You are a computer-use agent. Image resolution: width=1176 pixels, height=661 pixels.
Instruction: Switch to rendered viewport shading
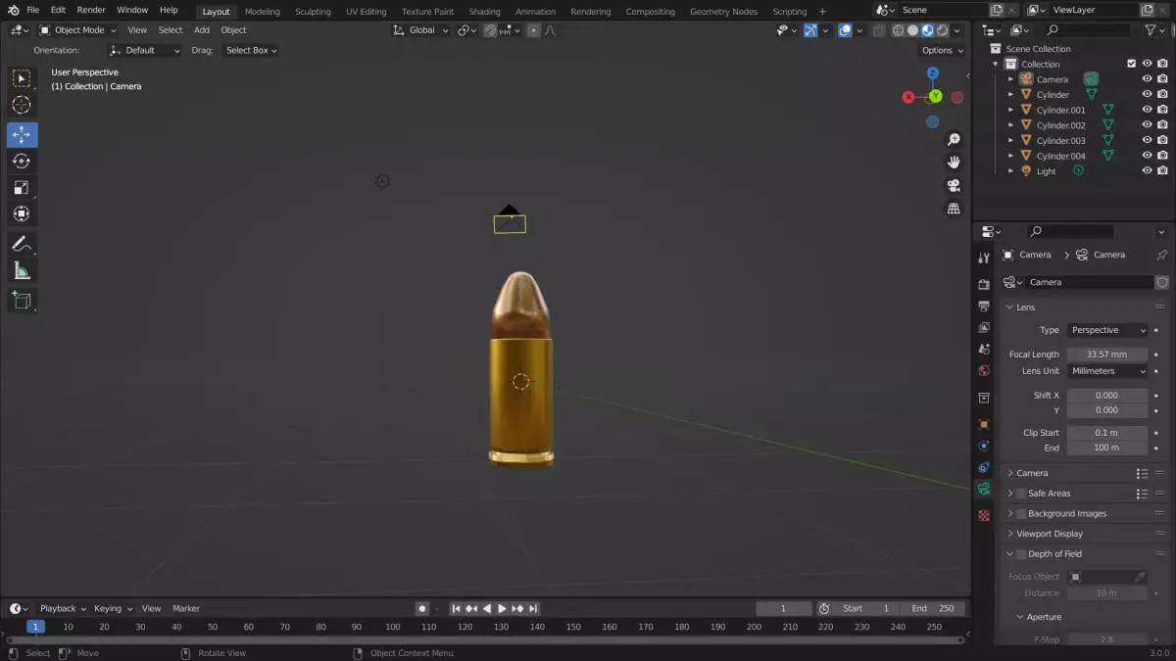[942, 30]
